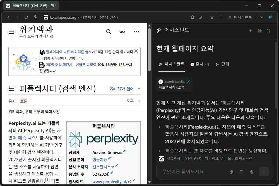Edit 웹사이트 value with pencil icon

134,180
